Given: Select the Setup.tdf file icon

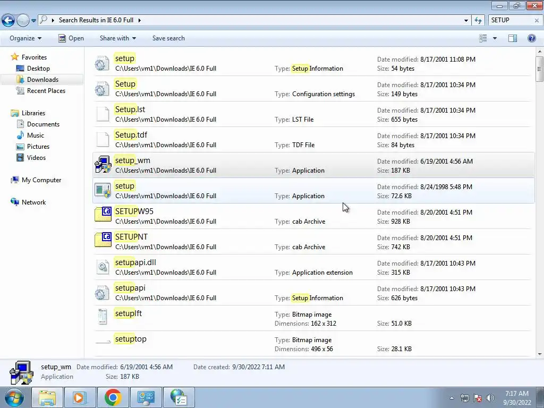Looking at the screenshot, I should coord(103,140).
